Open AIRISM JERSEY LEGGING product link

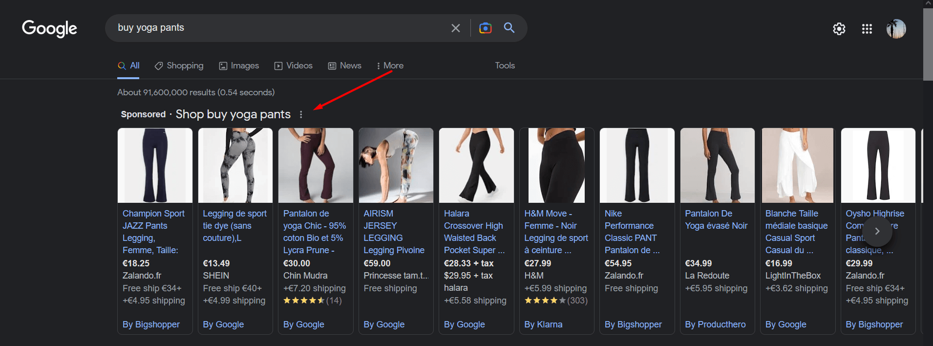[x=394, y=232]
